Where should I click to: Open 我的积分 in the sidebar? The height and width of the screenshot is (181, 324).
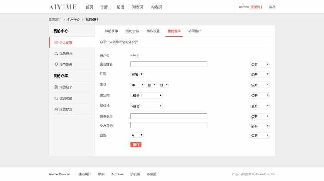tap(72, 53)
